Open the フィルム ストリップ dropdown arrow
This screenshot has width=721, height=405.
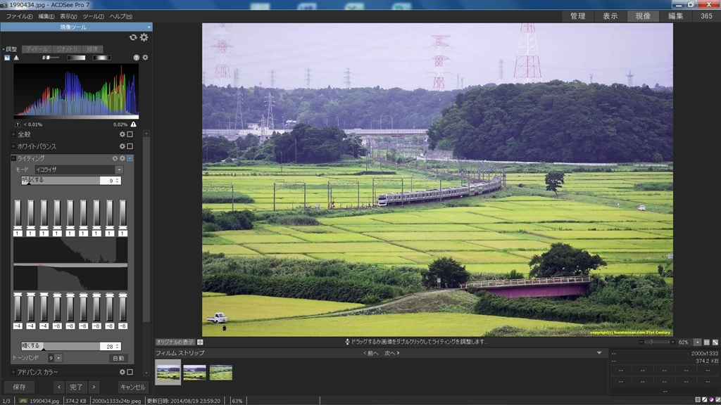coord(599,353)
